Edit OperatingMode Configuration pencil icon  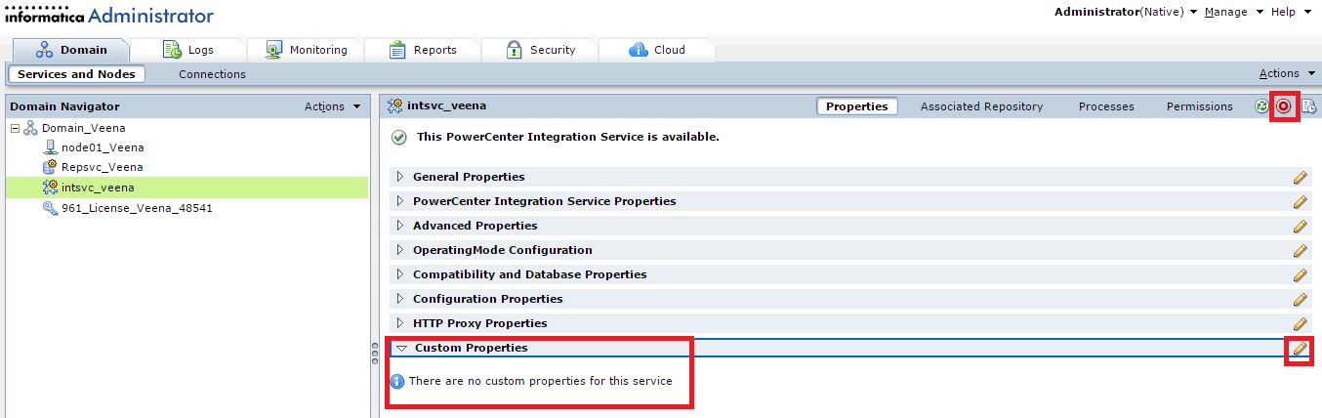(1300, 250)
